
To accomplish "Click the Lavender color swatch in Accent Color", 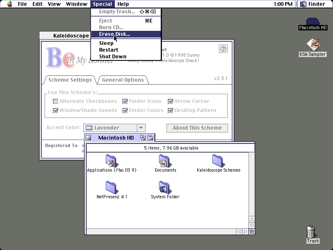I will pyautogui.click(x=89, y=128).
